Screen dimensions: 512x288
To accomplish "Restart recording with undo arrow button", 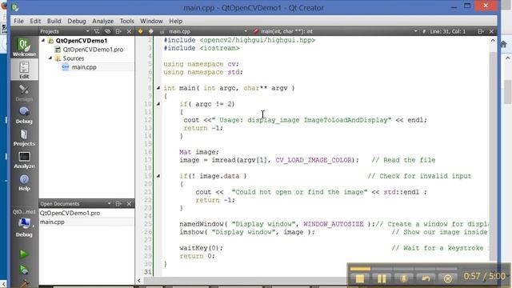I will click(x=426, y=278).
